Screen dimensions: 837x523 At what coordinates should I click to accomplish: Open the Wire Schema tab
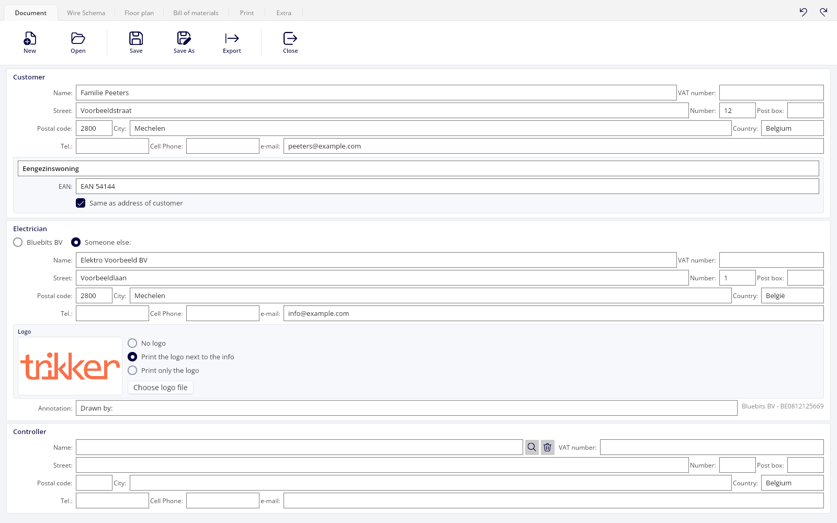(x=86, y=13)
